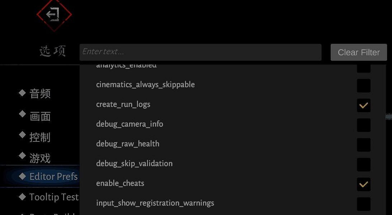Focus the Enter text filter field

tap(200, 52)
